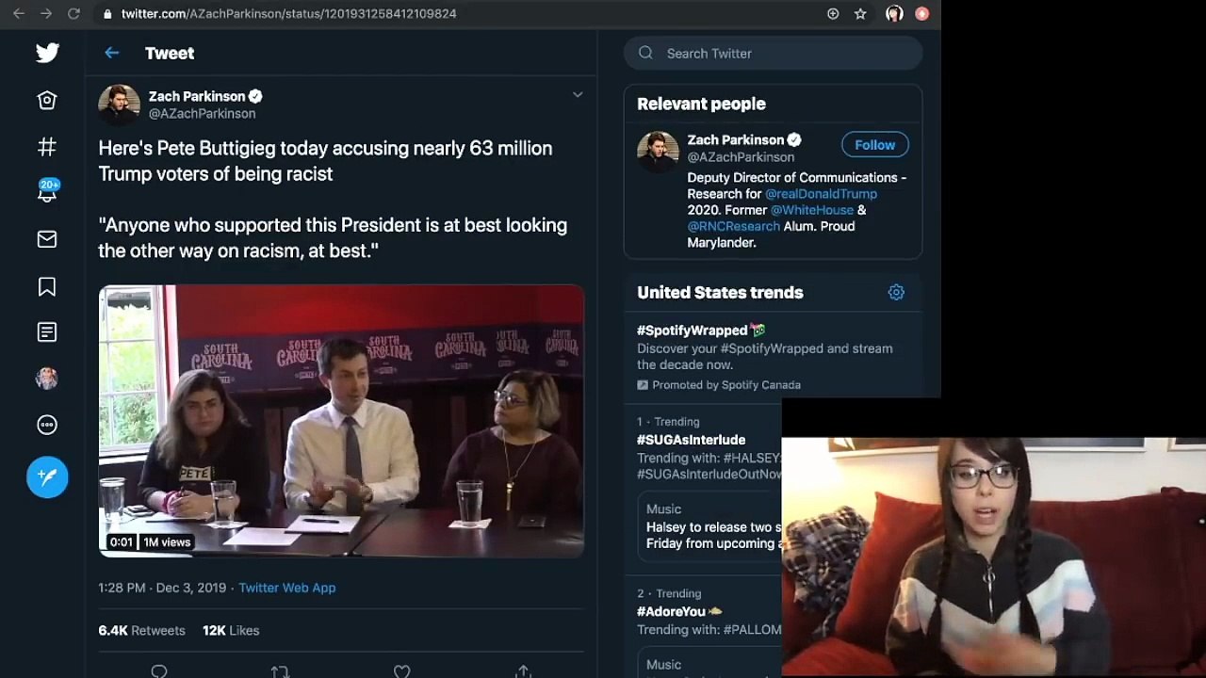Screen dimensions: 1206x678
Task: Open the browser profile avatar
Action: click(895, 14)
